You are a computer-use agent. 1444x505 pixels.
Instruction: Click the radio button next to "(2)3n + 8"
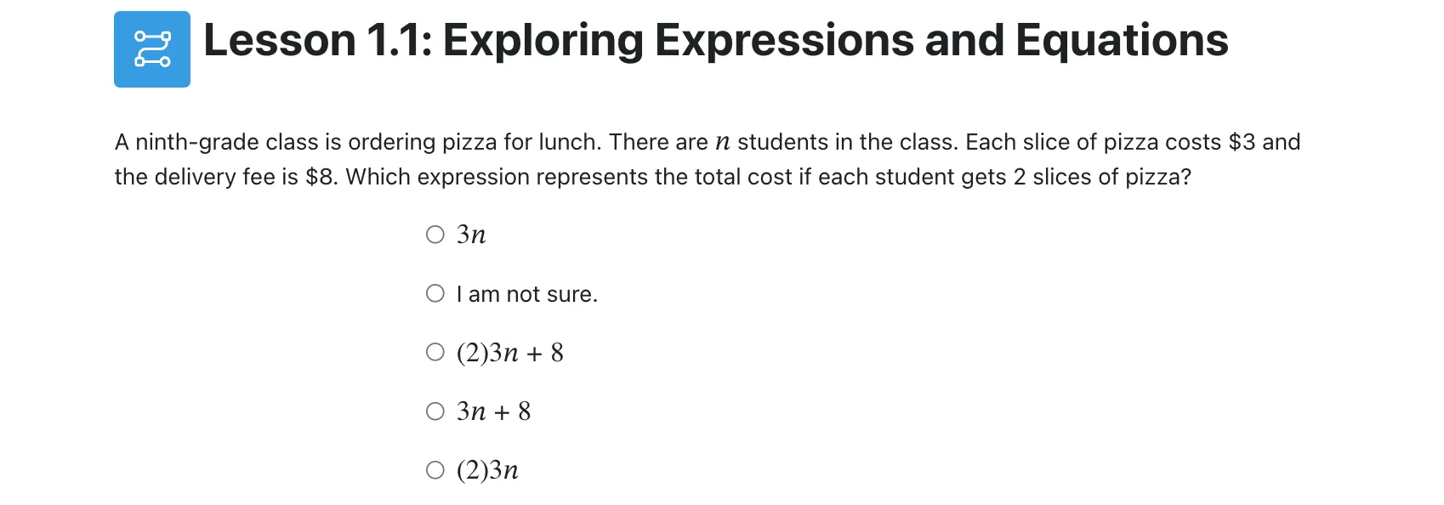click(435, 351)
